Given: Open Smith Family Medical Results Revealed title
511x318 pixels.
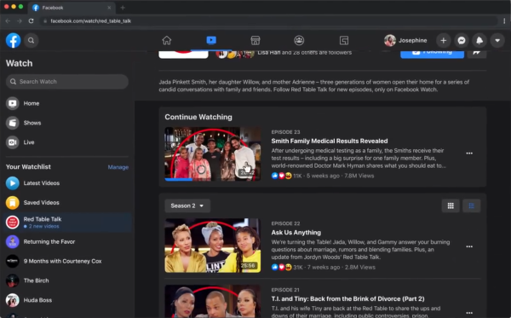Looking at the screenshot, I should [330, 141].
